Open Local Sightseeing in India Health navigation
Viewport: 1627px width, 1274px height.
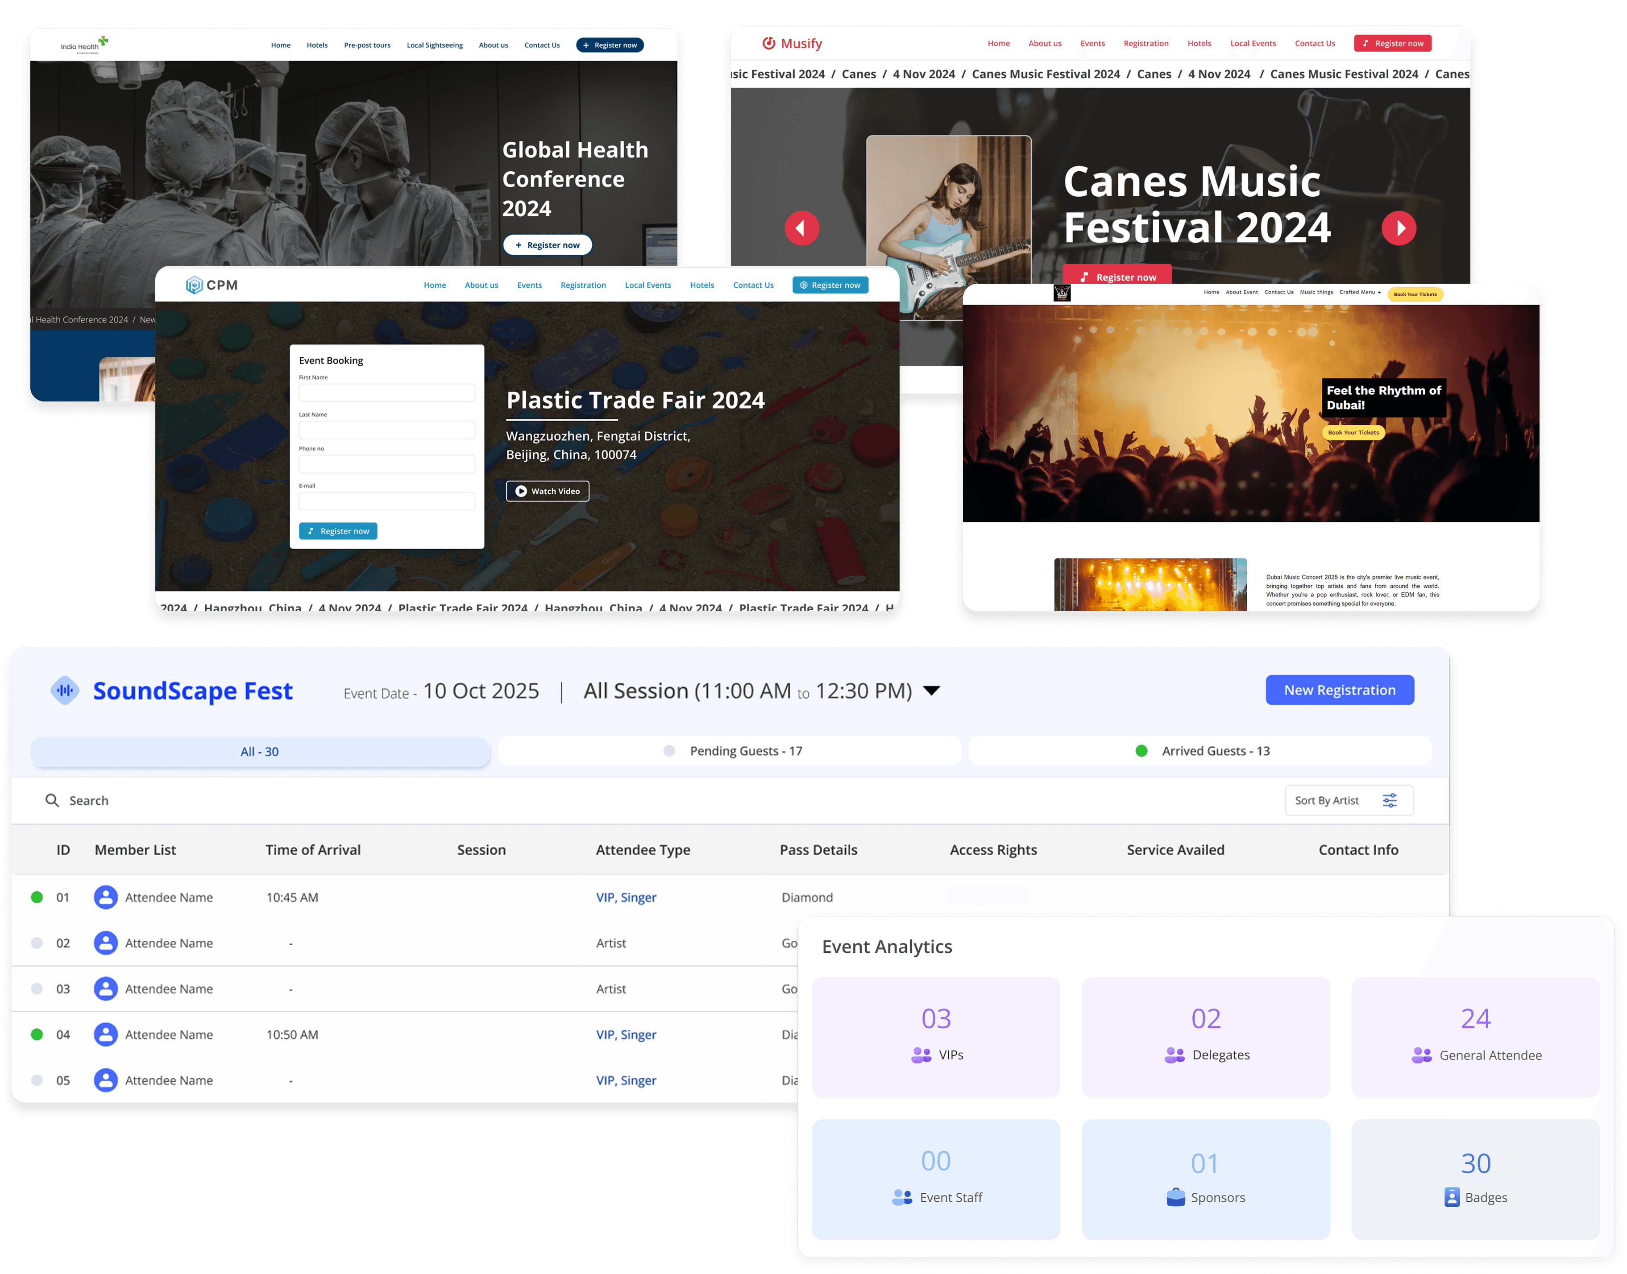pyautogui.click(x=434, y=45)
